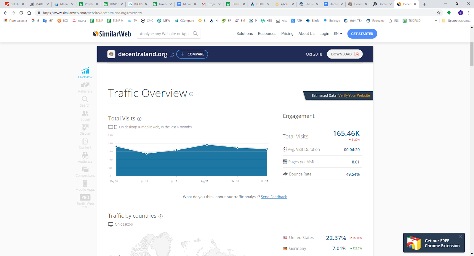Open the CCompare bookmark
474x256 pixels.
[184, 21]
